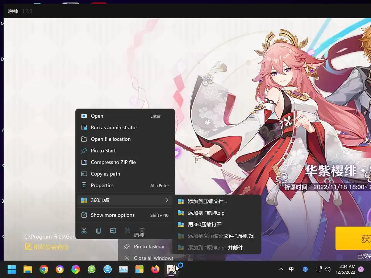Launch the blue Internet Explorer icon
The width and height of the screenshot is (371, 278).
107,269
